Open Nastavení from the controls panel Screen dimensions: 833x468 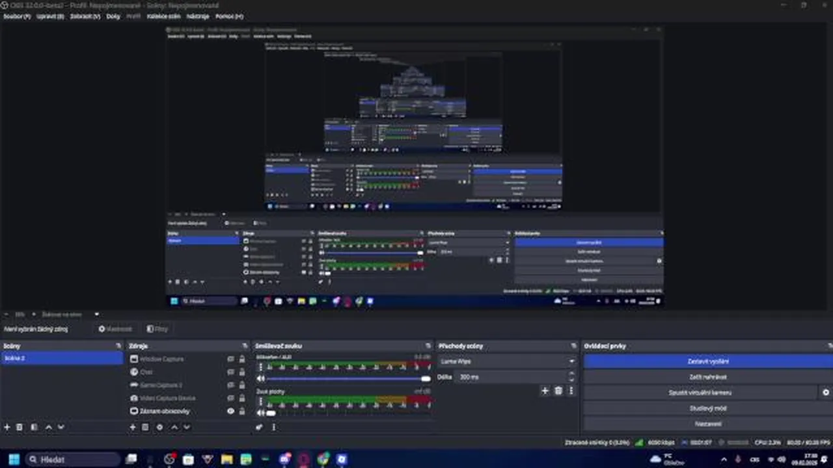pyautogui.click(x=708, y=424)
